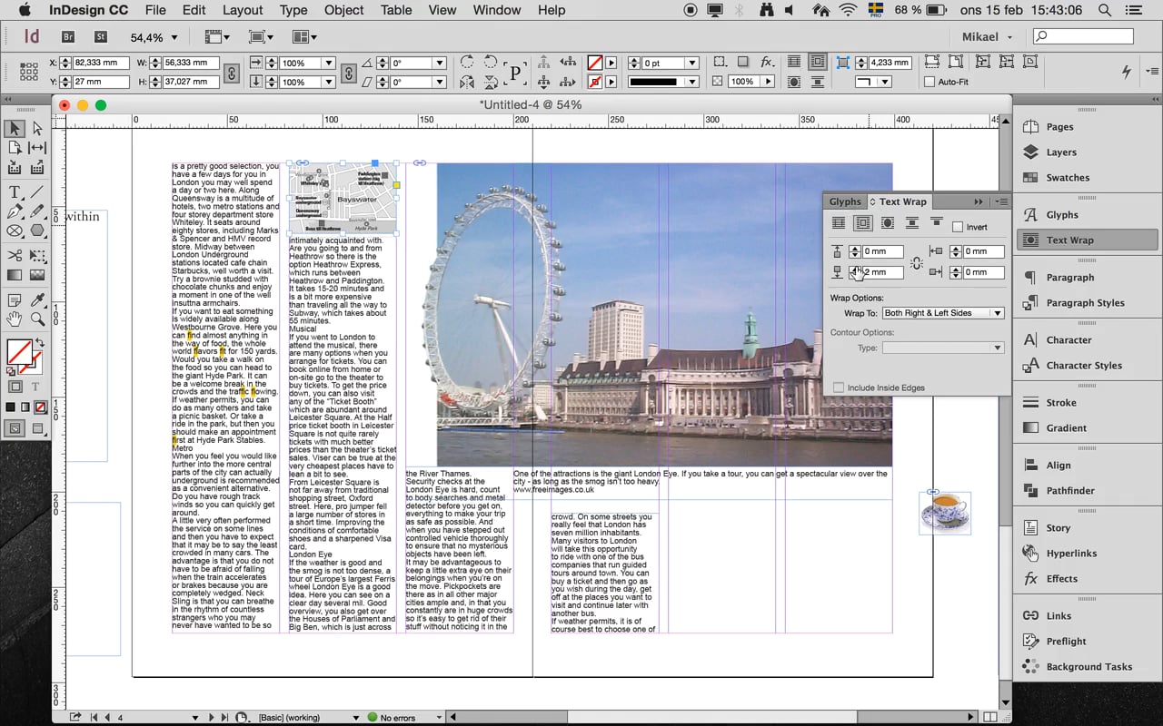Enable the Invert checkbox
Screen dimensions: 1163x726
[958, 227]
